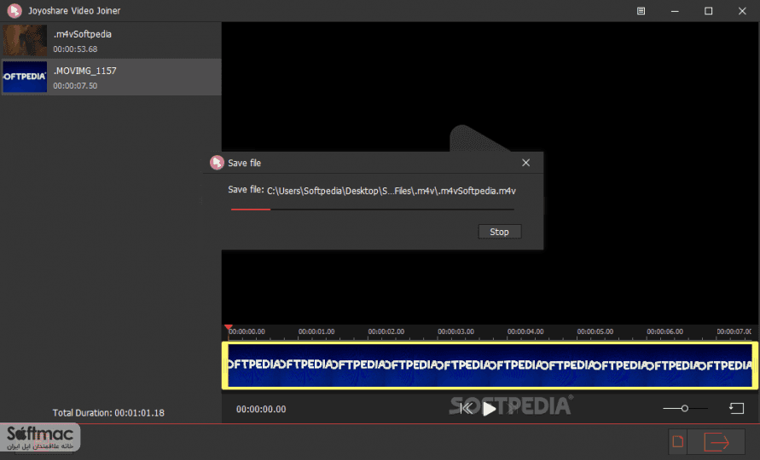Click the Save file dialog logo icon
Image resolution: width=760 pixels, height=460 pixels.
(x=217, y=163)
